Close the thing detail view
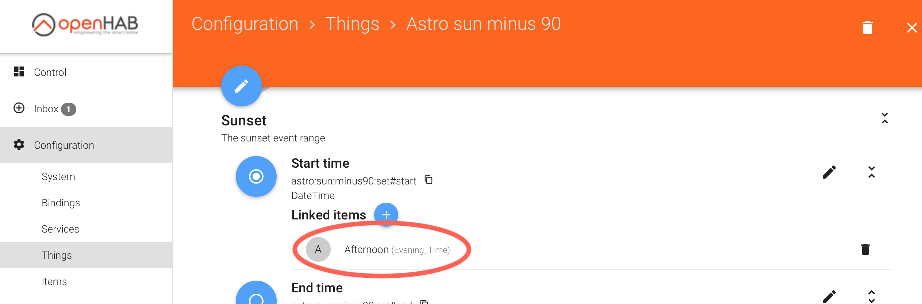Screen dimensions: 922x304 [x=911, y=28]
